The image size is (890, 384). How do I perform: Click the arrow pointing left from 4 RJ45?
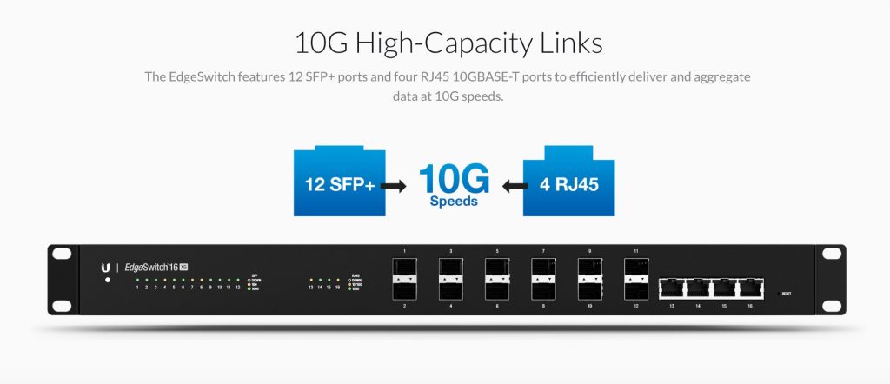(x=515, y=185)
